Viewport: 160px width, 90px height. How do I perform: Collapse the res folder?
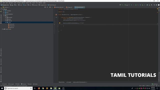4,16
